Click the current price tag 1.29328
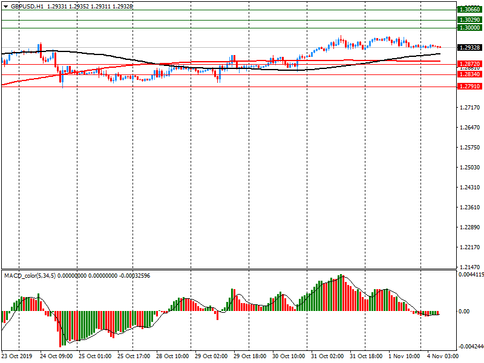This screenshot has width=484, height=363. [x=469, y=47]
